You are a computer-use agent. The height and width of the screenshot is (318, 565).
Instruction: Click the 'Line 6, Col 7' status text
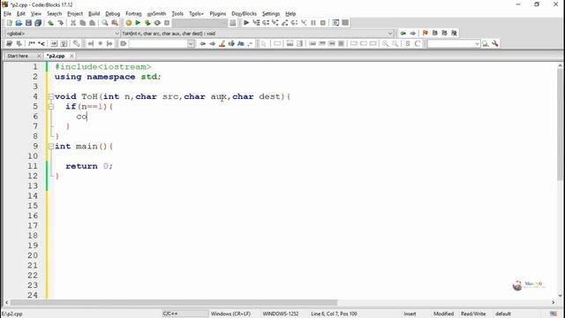(x=334, y=314)
